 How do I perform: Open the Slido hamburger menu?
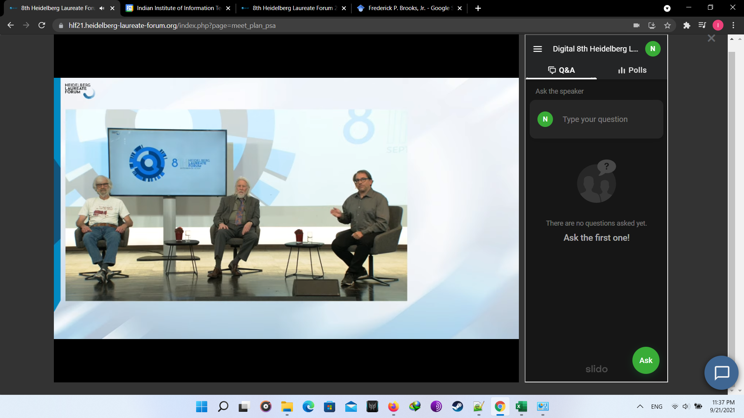click(537, 49)
